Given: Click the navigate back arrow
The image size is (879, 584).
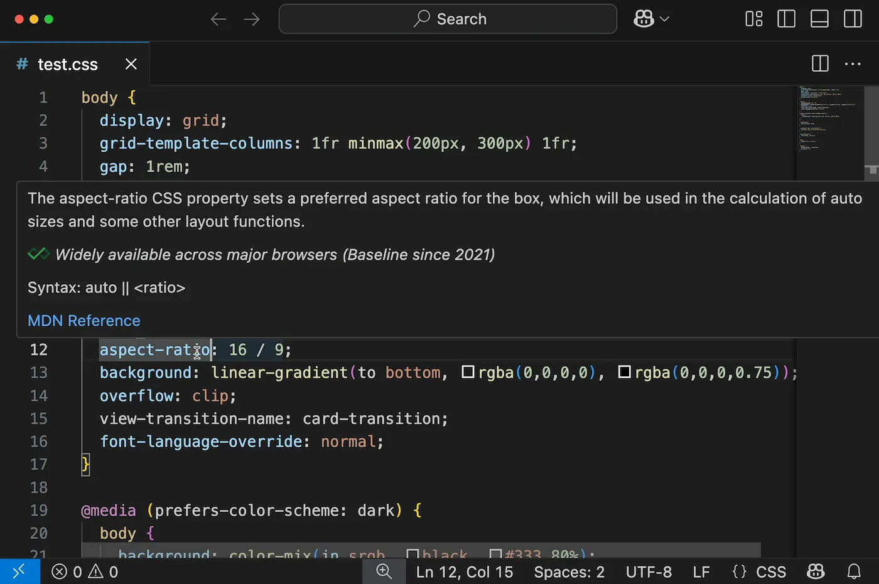Looking at the screenshot, I should point(218,19).
